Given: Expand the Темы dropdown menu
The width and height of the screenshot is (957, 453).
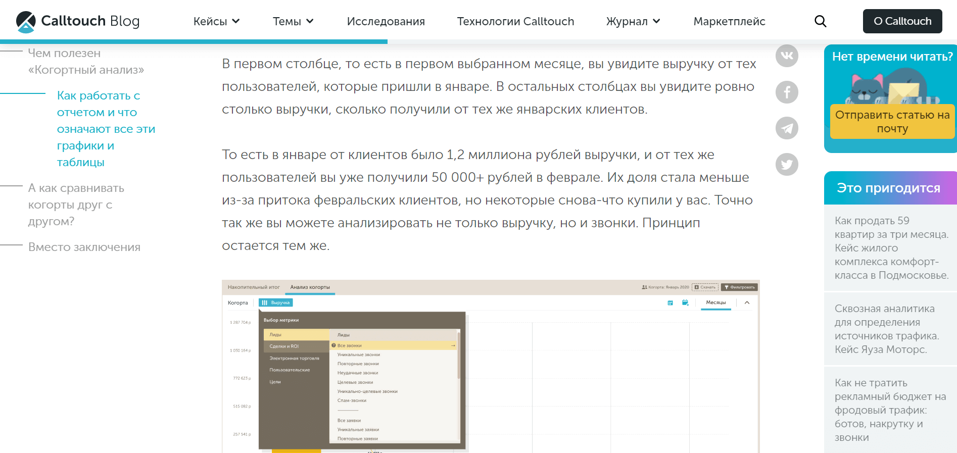Looking at the screenshot, I should (x=293, y=21).
